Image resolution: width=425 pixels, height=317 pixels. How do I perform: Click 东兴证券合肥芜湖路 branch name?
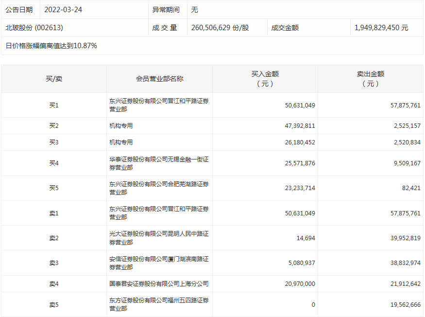[x=159, y=188]
